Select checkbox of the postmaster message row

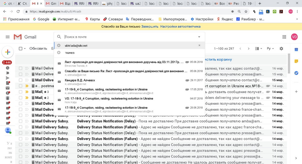[x=21, y=86]
